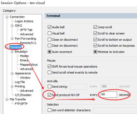Enable Close on disconnect
The width and height of the screenshot is (137, 114).
point(49,40)
